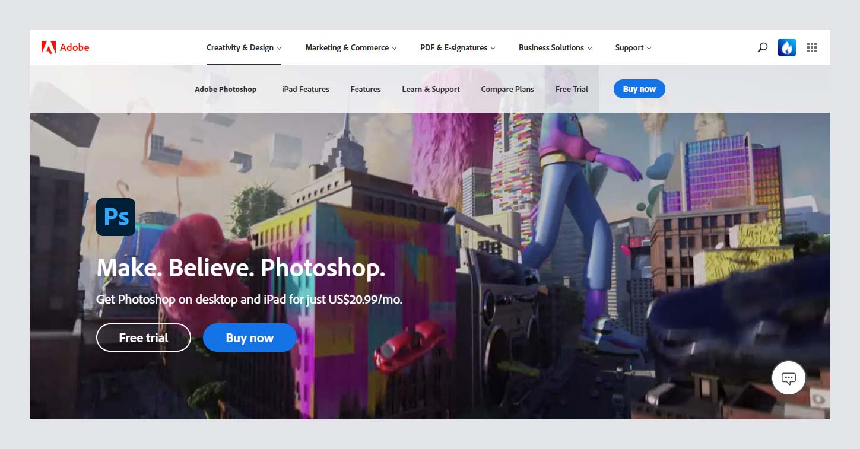Click the Photoshop Ps app icon
The image size is (860, 449).
coord(116,217)
